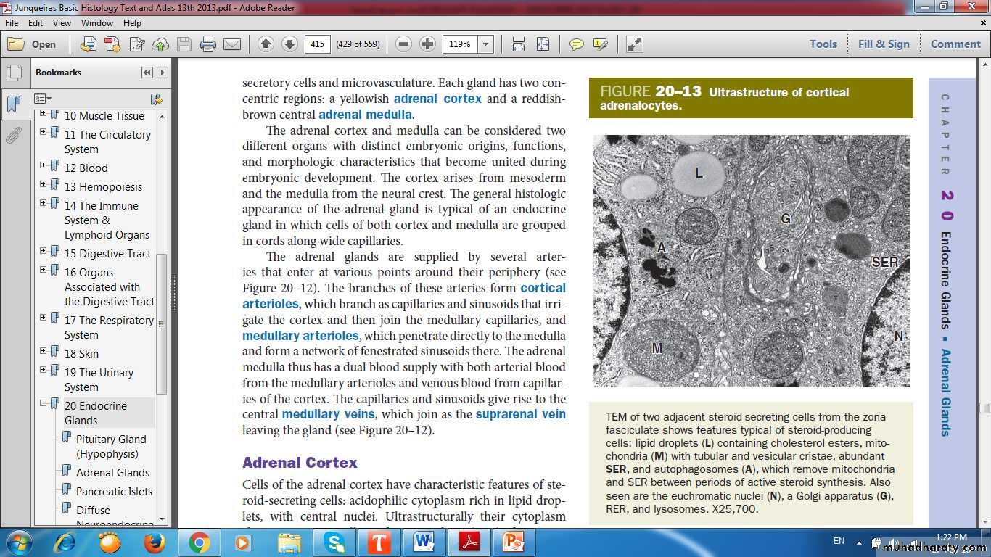This screenshot has height=557, width=991.
Task: Expand the 15 Digestive Tract bookmark
Action: click(x=44, y=251)
